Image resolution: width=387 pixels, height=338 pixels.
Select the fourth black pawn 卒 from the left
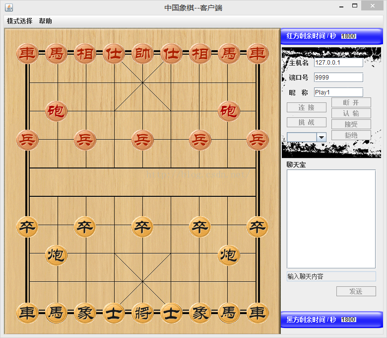[200, 227]
